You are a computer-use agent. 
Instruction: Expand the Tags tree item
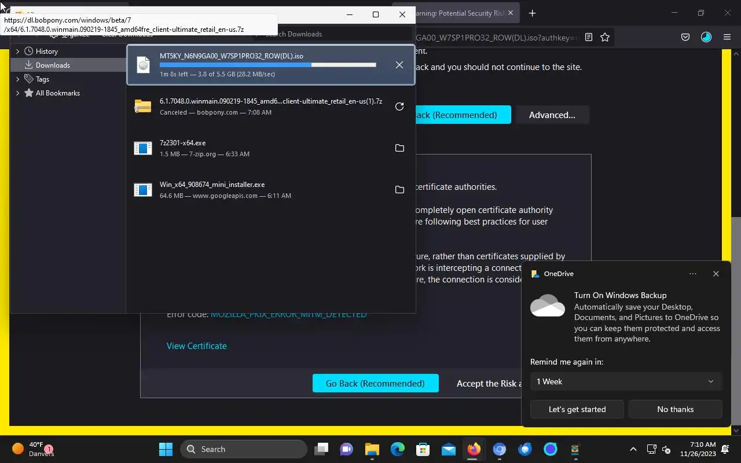(x=17, y=79)
